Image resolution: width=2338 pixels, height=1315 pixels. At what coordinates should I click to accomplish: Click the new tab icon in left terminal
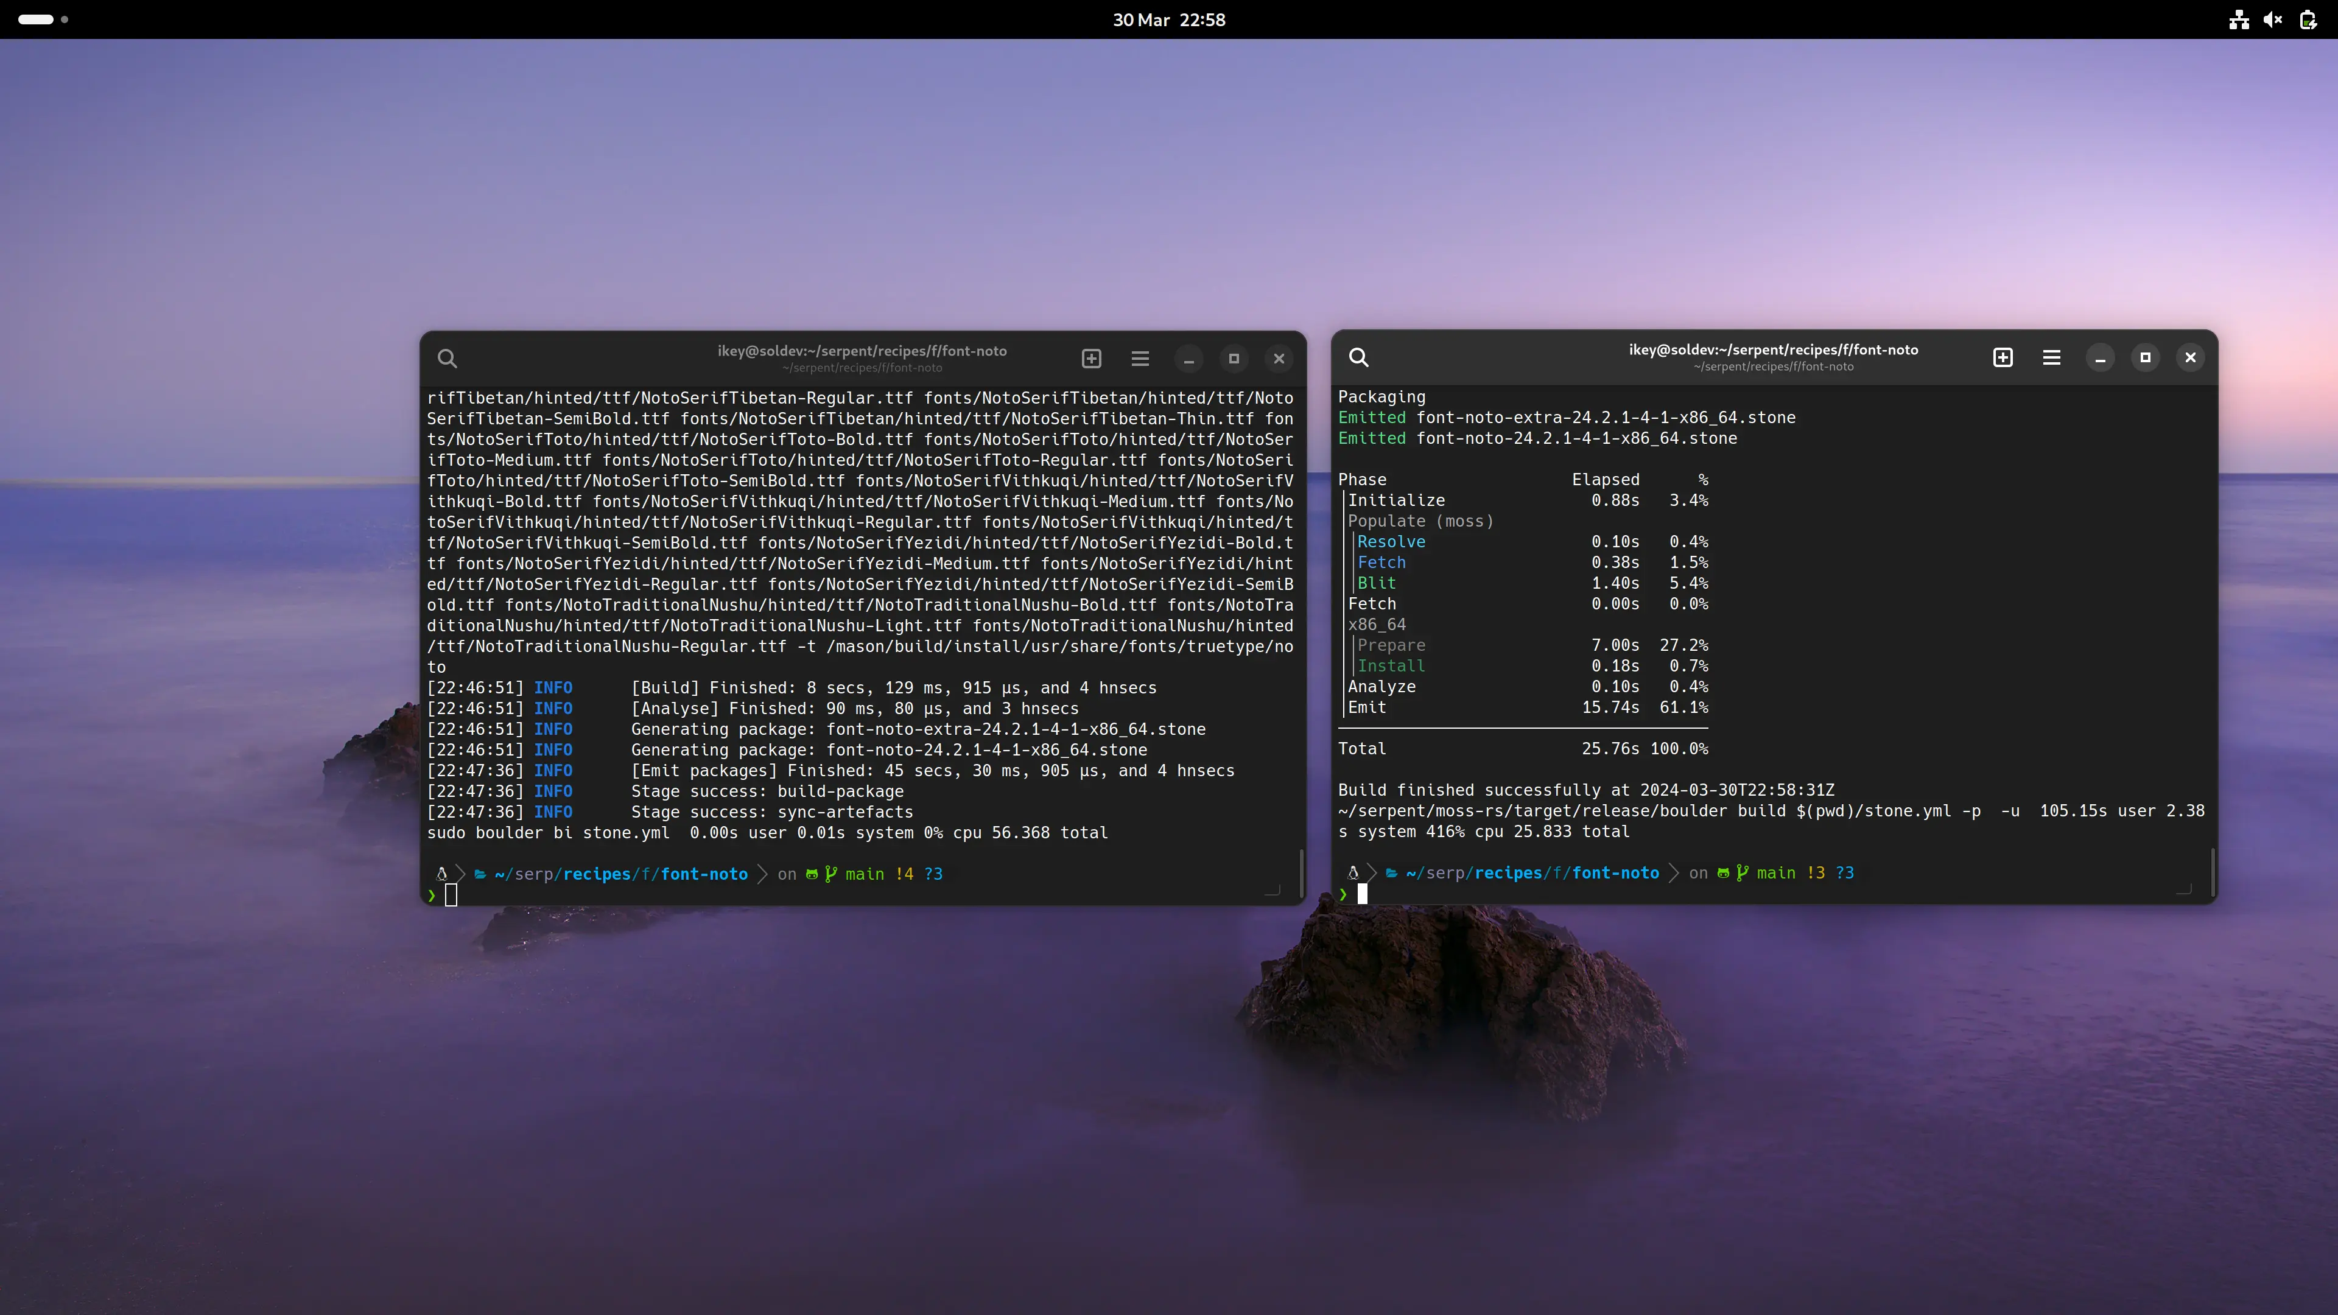click(x=1092, y=356)
